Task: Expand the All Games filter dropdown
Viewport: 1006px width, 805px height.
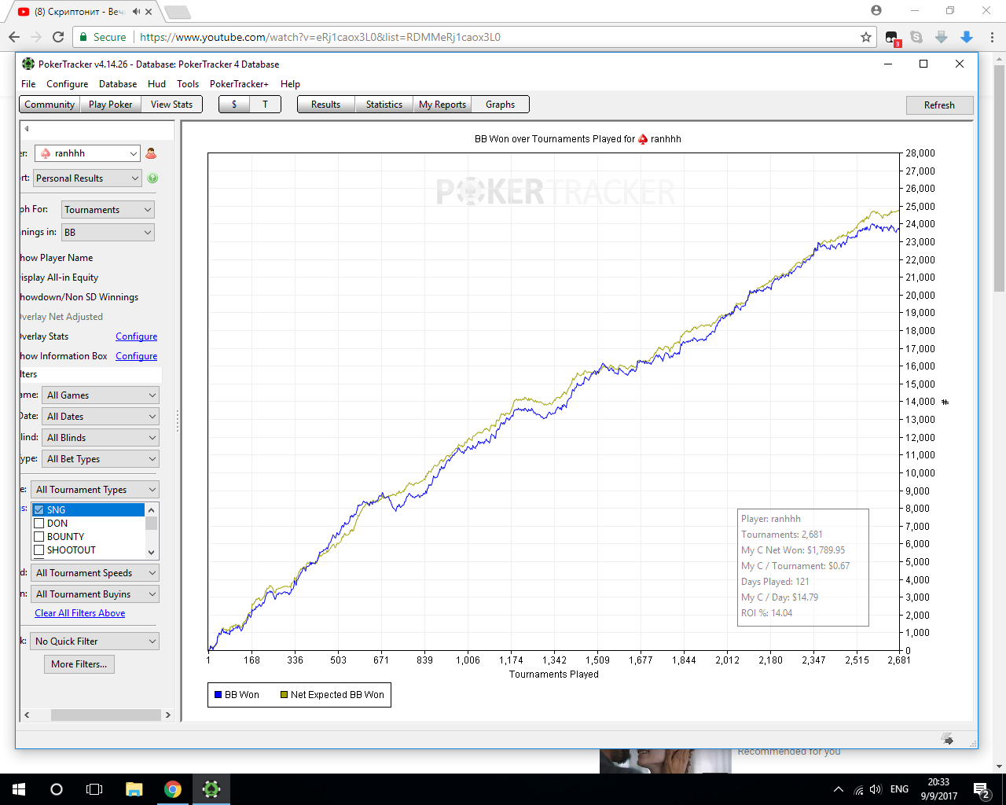Action: click(x=101, y=395)
